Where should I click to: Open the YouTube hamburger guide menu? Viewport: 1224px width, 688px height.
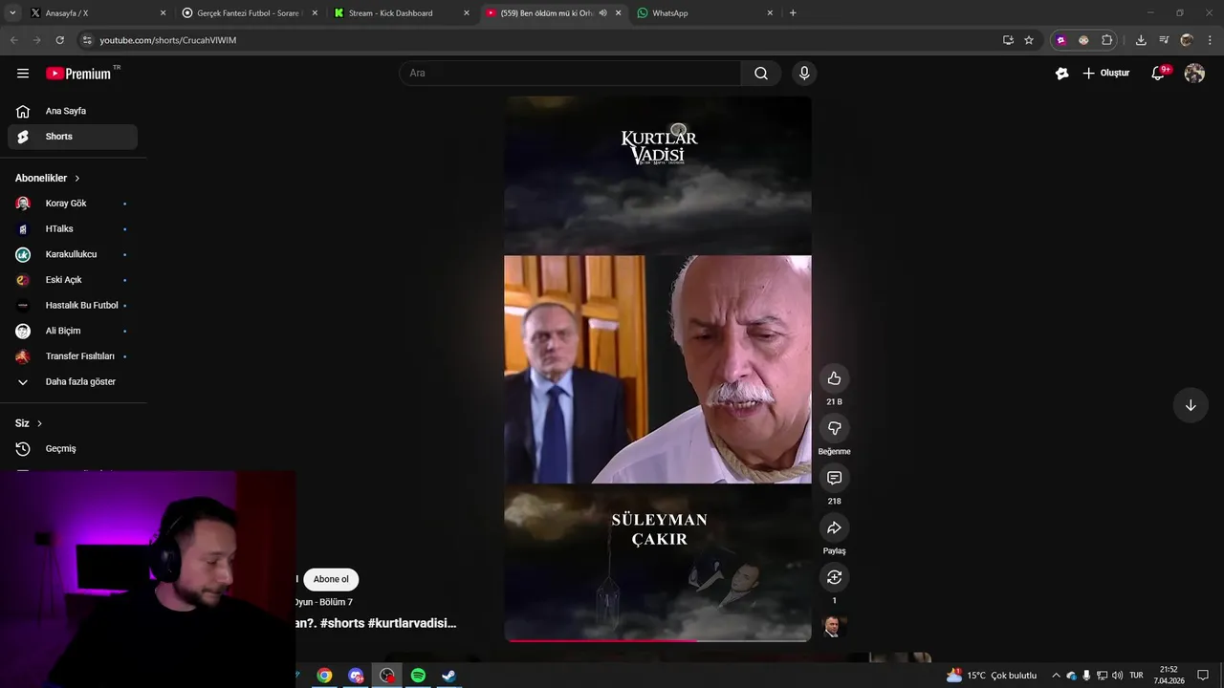[x=23, y=73]
